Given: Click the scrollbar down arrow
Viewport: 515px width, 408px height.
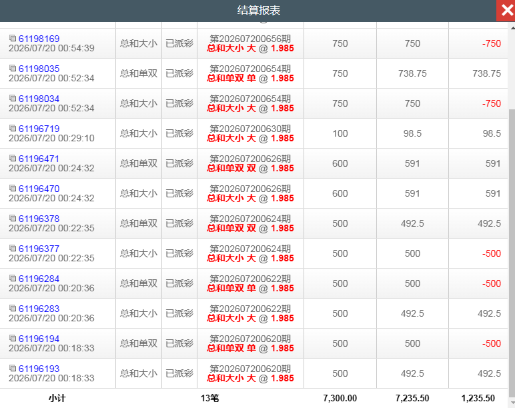Looking at the screenshot, I should point(512,403).
